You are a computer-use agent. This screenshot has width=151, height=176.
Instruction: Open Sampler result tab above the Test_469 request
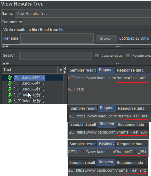pyautogui.click(x=83, y=70)
